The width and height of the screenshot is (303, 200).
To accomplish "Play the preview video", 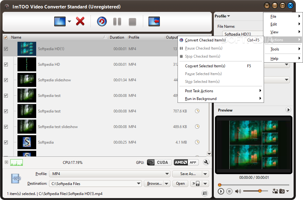I will 221,191.
